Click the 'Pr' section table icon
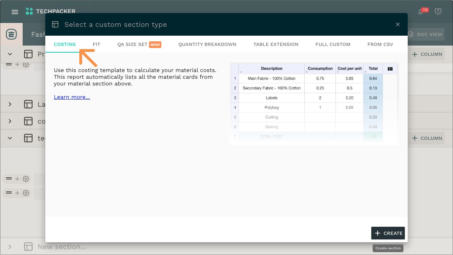Image resolution: width=453 pixels, height=255 pixels. (28, 54)
